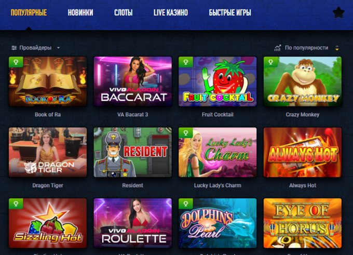Switch to the Слоты tab

124,12
